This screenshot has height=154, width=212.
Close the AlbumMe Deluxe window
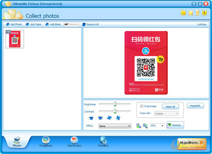click(206, 3)
